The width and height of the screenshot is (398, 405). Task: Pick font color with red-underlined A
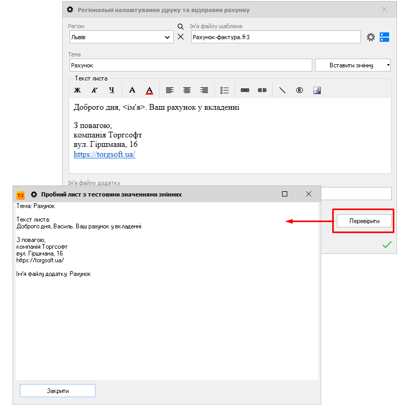tap(149, 90)
